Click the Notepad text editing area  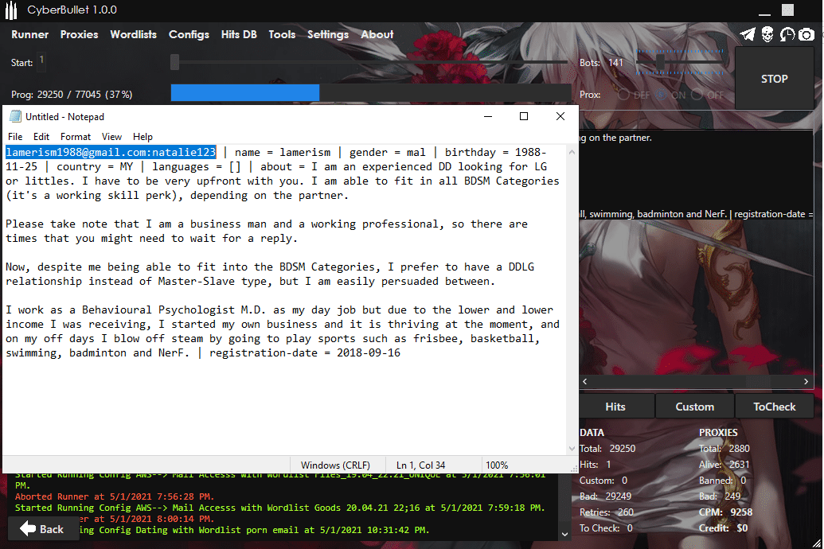(285, 299)
